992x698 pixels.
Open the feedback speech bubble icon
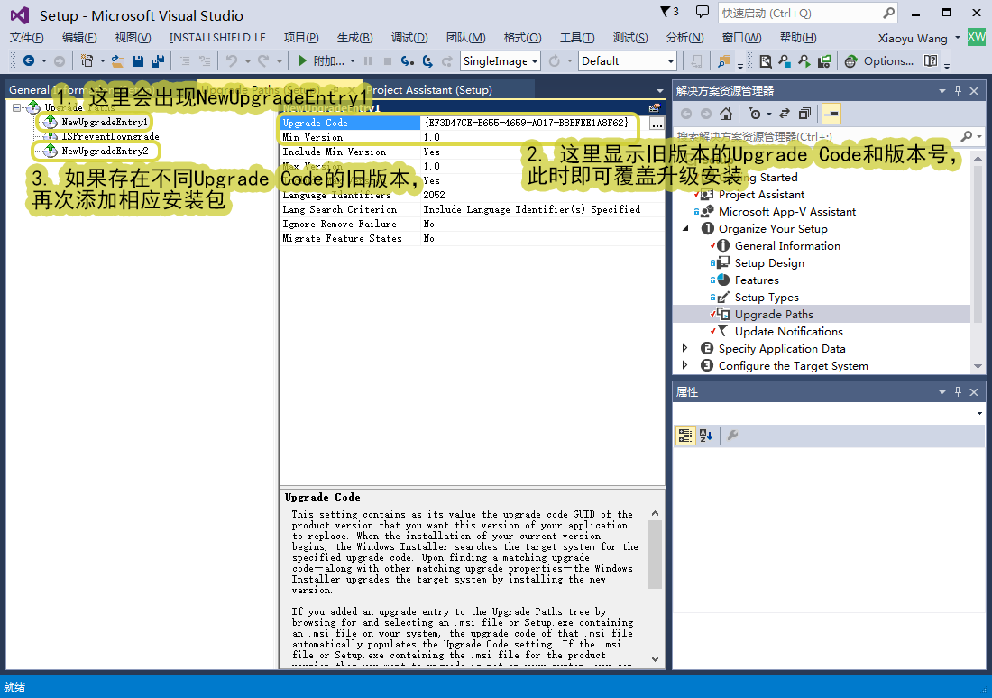click(703, 12)
